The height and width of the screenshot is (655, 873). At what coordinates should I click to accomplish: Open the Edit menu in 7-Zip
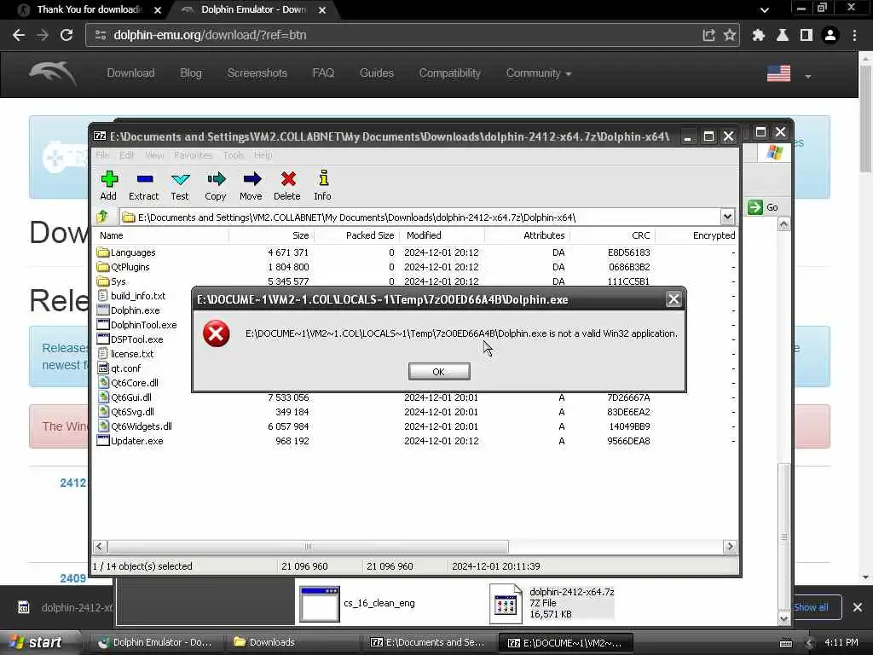127,155
